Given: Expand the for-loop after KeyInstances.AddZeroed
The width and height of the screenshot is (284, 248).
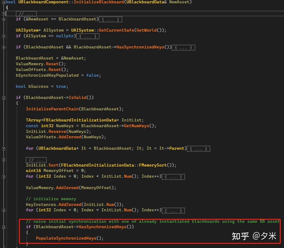Looking at the screenshot, I should click(3, 210).
